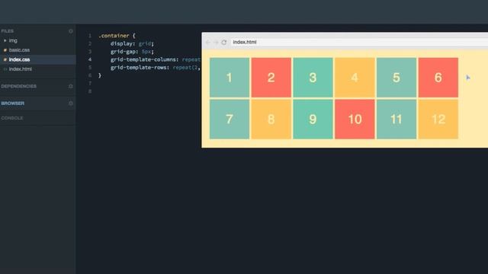Click the display: grid code line
Image resolution: width=488 pixels, height=274 pixels.
coord(132,44)
